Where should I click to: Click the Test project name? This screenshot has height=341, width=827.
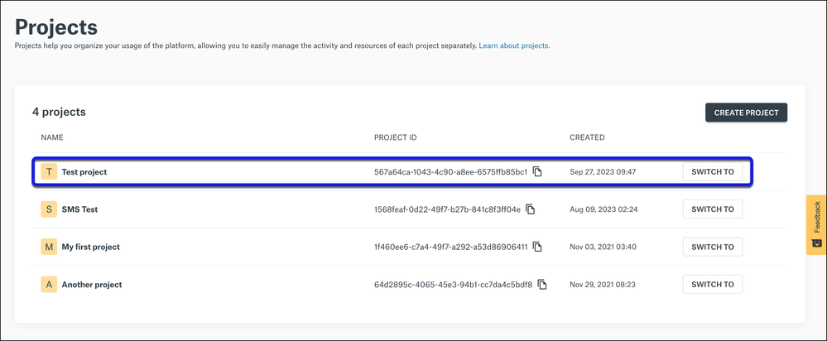pyautogui.click(x=84, y=172)
